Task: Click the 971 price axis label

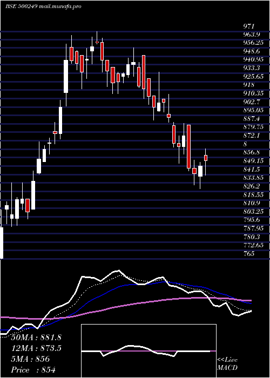Action: (x=248, y=26)
